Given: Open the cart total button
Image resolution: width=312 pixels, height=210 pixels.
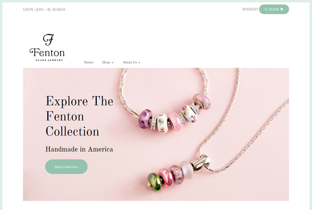Looking at the screenshot, I should point(274,9).
